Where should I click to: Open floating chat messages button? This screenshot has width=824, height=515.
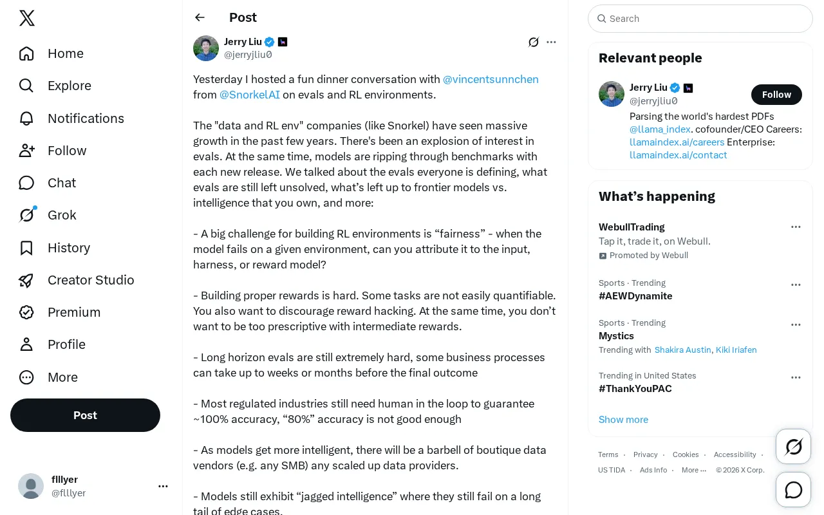click(x=794, y=490)
